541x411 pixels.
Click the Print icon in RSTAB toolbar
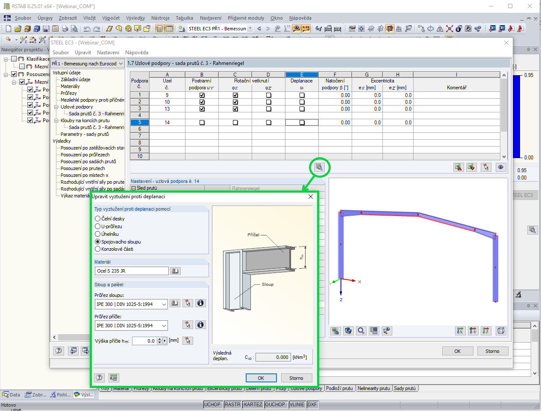(x=65, y=29)
